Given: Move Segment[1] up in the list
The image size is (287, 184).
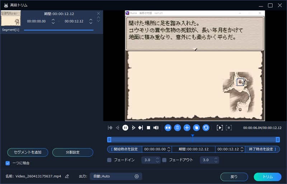Looking at the screenshot, I should pyautogui.click(x=98, y=18).
